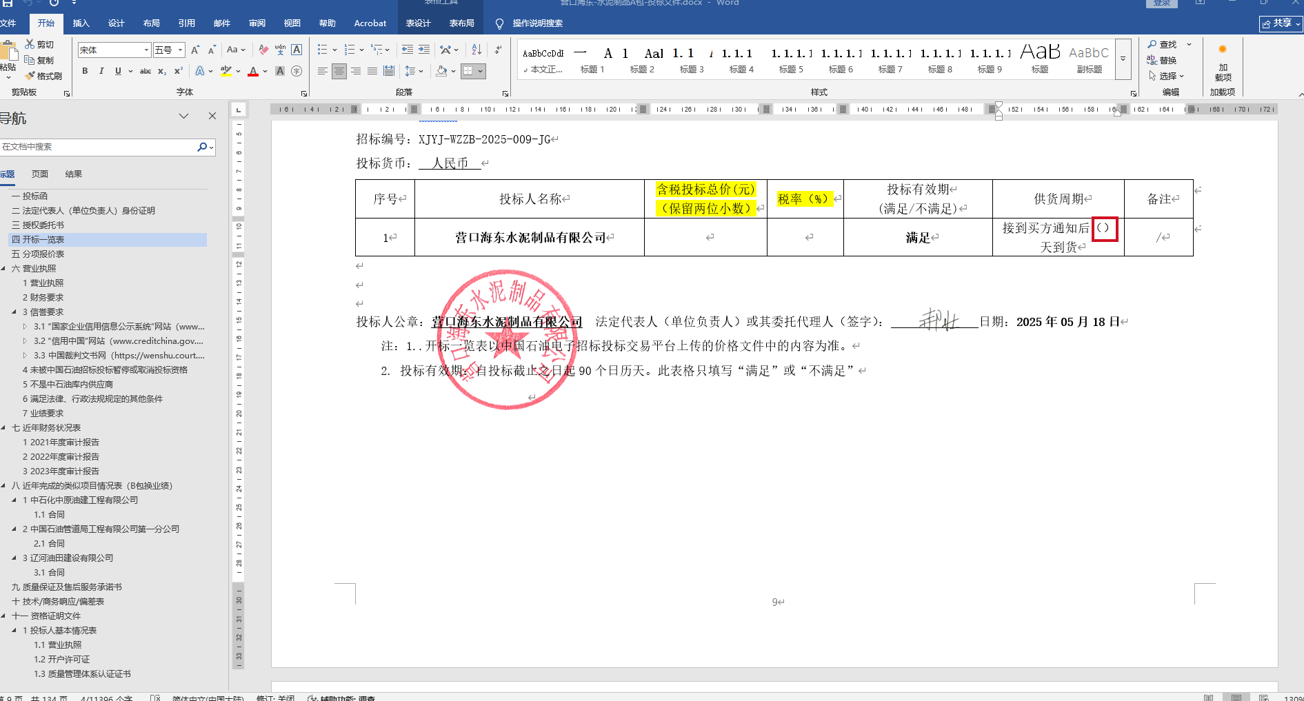Click the Share (共享) button
The width and height of the screenshot is (1304, 701).
1281,23
